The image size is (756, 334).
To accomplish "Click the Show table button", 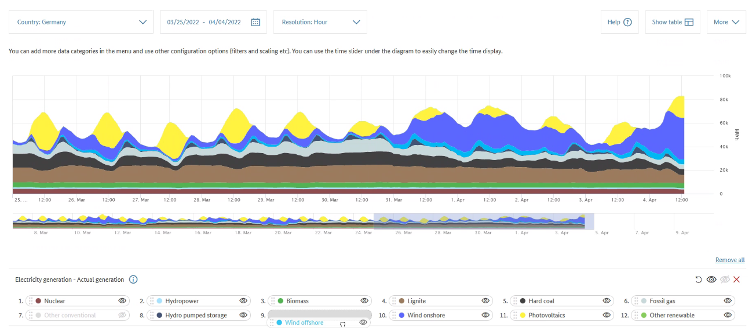I will (673, 22).
